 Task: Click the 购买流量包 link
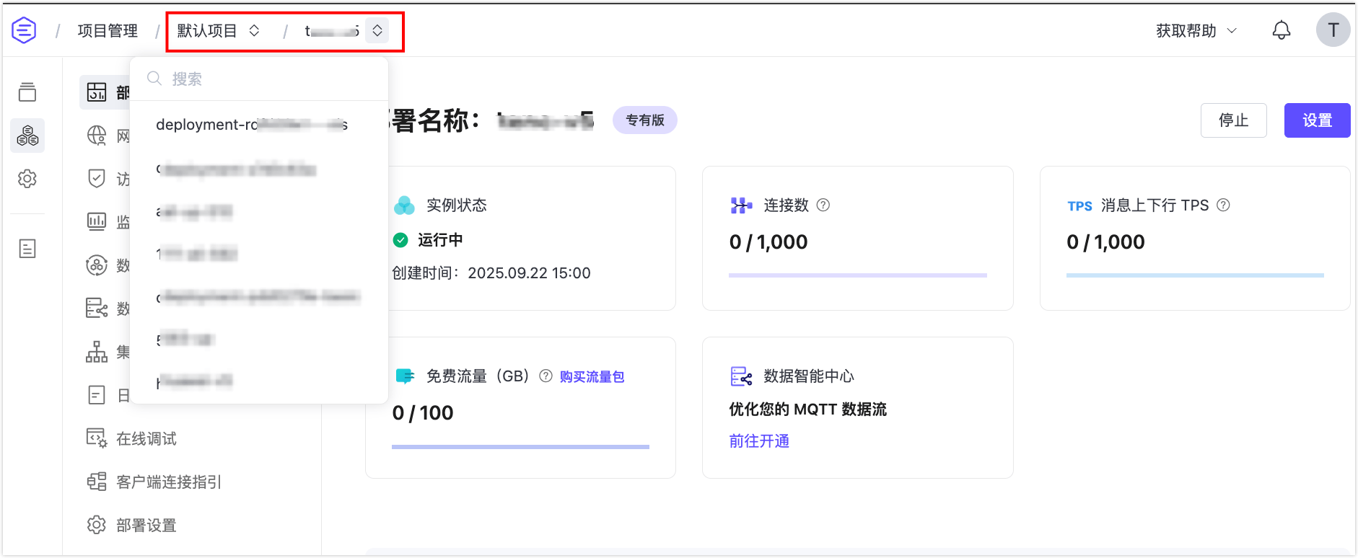point(592,377)
